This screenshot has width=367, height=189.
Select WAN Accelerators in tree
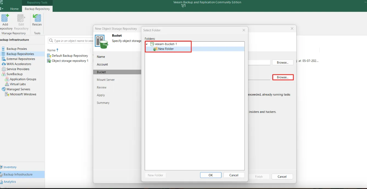(x=19, y=64)
